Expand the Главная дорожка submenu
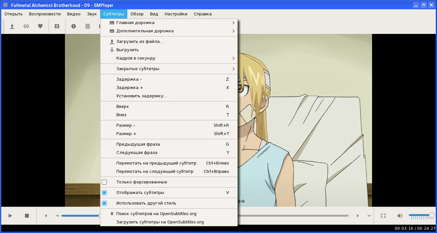437x233 pixels. tap(169, 23)
